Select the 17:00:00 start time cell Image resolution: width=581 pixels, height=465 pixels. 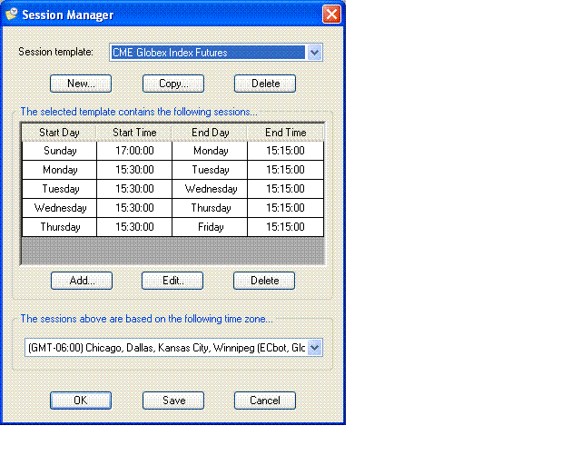(134, 151)
